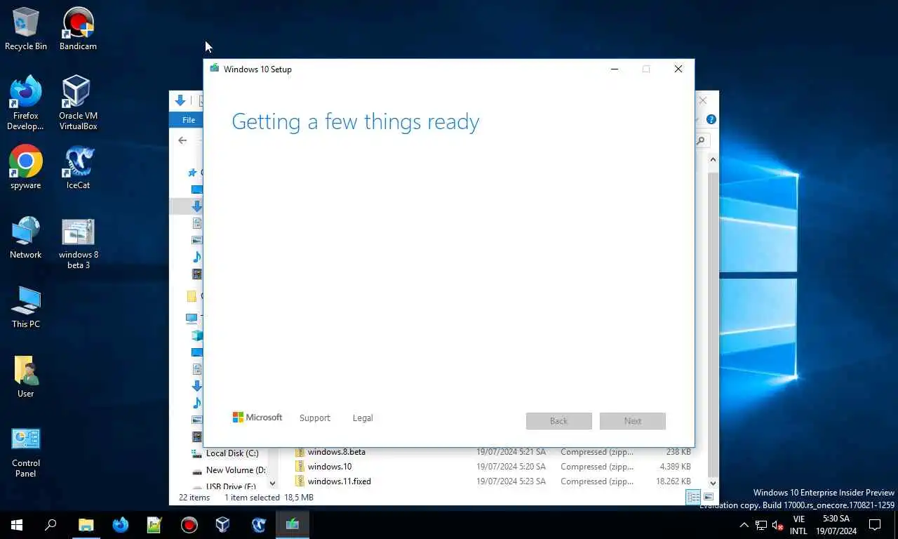
Task: Select the windows.8.beta zip file
Action: (336, 452)
